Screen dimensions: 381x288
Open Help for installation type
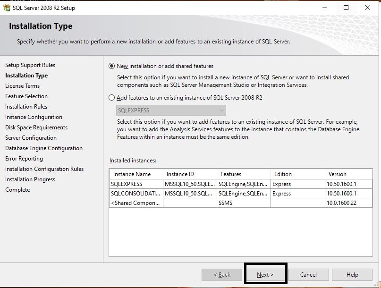352,275
